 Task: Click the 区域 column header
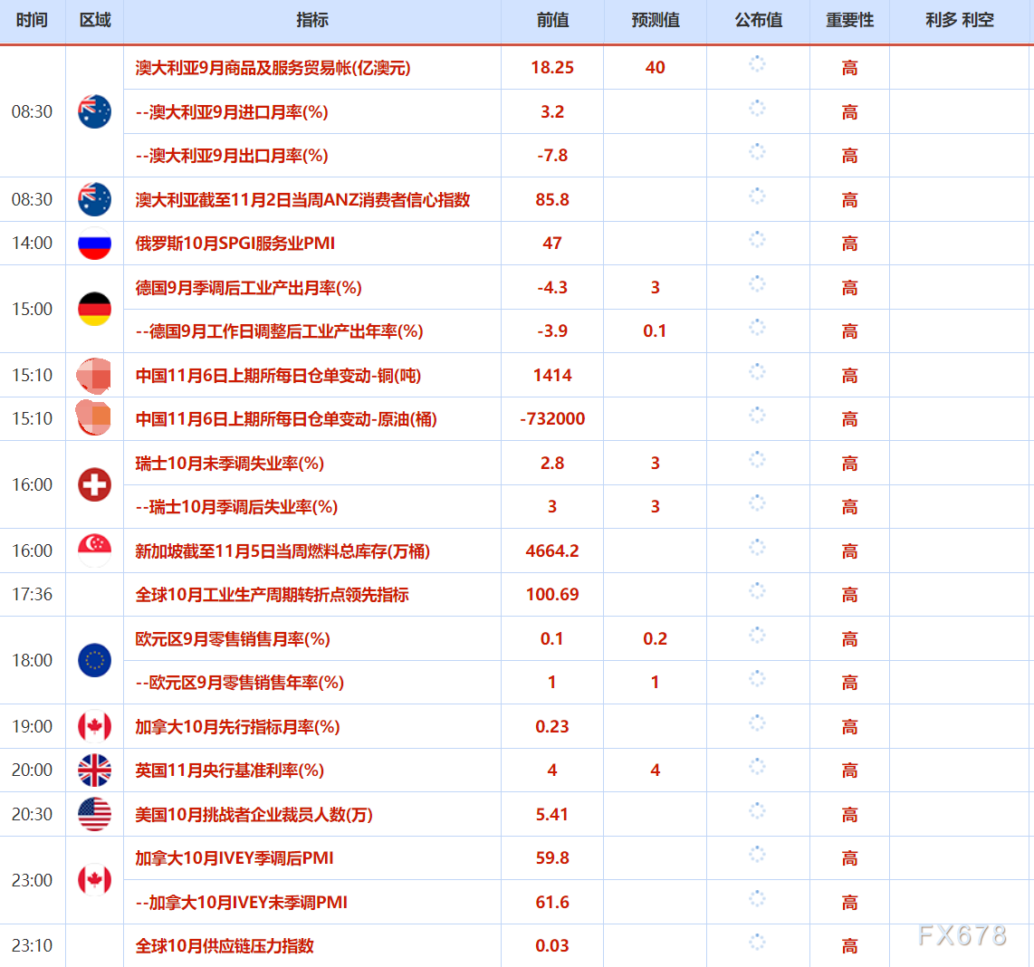(x=94, y=20)
